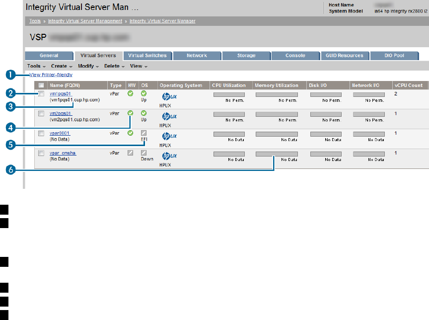Viewport: 429px width, 320px height.
Task: Click the HW status icon for vpar_cmsha
Action: [130, 153]
